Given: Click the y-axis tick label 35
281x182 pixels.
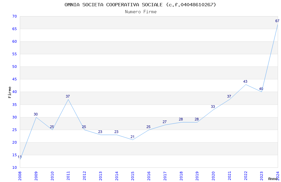Looking at the screenshot, I should (x=15, y=105).
